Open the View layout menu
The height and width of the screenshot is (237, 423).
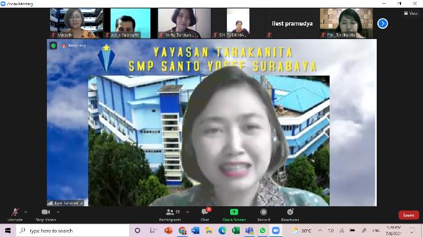click(x=411, y=13)
